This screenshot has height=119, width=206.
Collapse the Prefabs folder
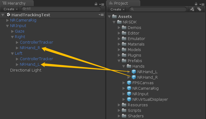click(119, 61)
